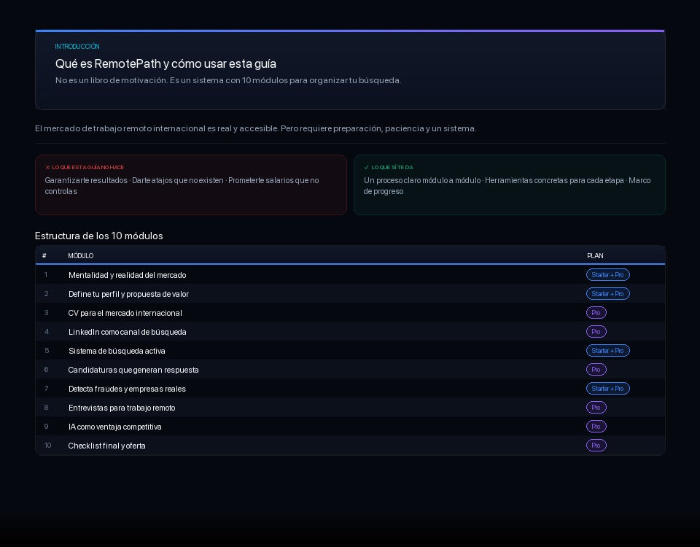The height and width of the screenshot is (547, 700).
Task: Select the Starter + Pro badge for module 2
Action: (x=607, y=294)
